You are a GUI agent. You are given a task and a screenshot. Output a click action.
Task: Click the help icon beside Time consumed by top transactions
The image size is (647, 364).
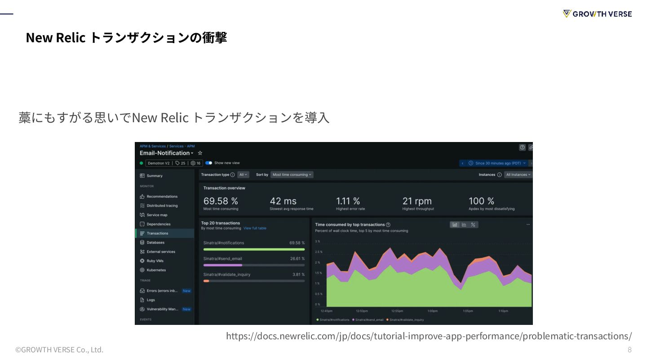coord(388,225)
